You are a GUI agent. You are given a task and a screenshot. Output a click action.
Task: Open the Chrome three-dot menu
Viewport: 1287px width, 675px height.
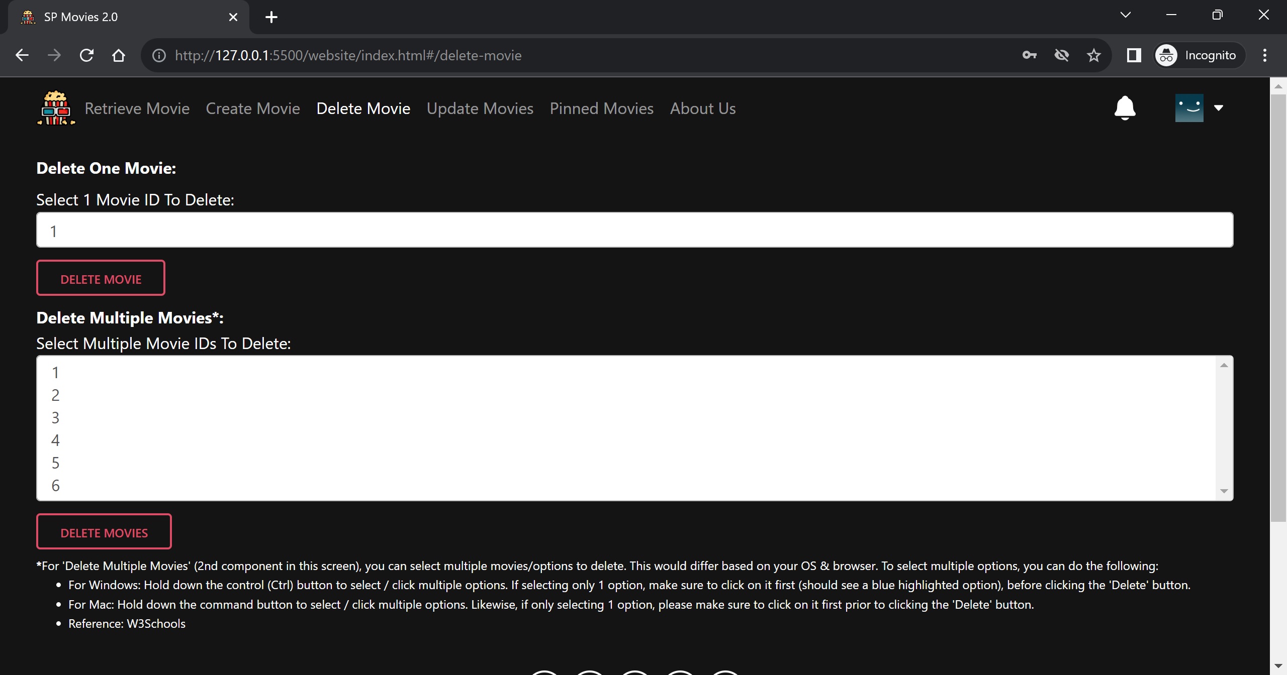pyautogui.click(x=1264, y=55)
